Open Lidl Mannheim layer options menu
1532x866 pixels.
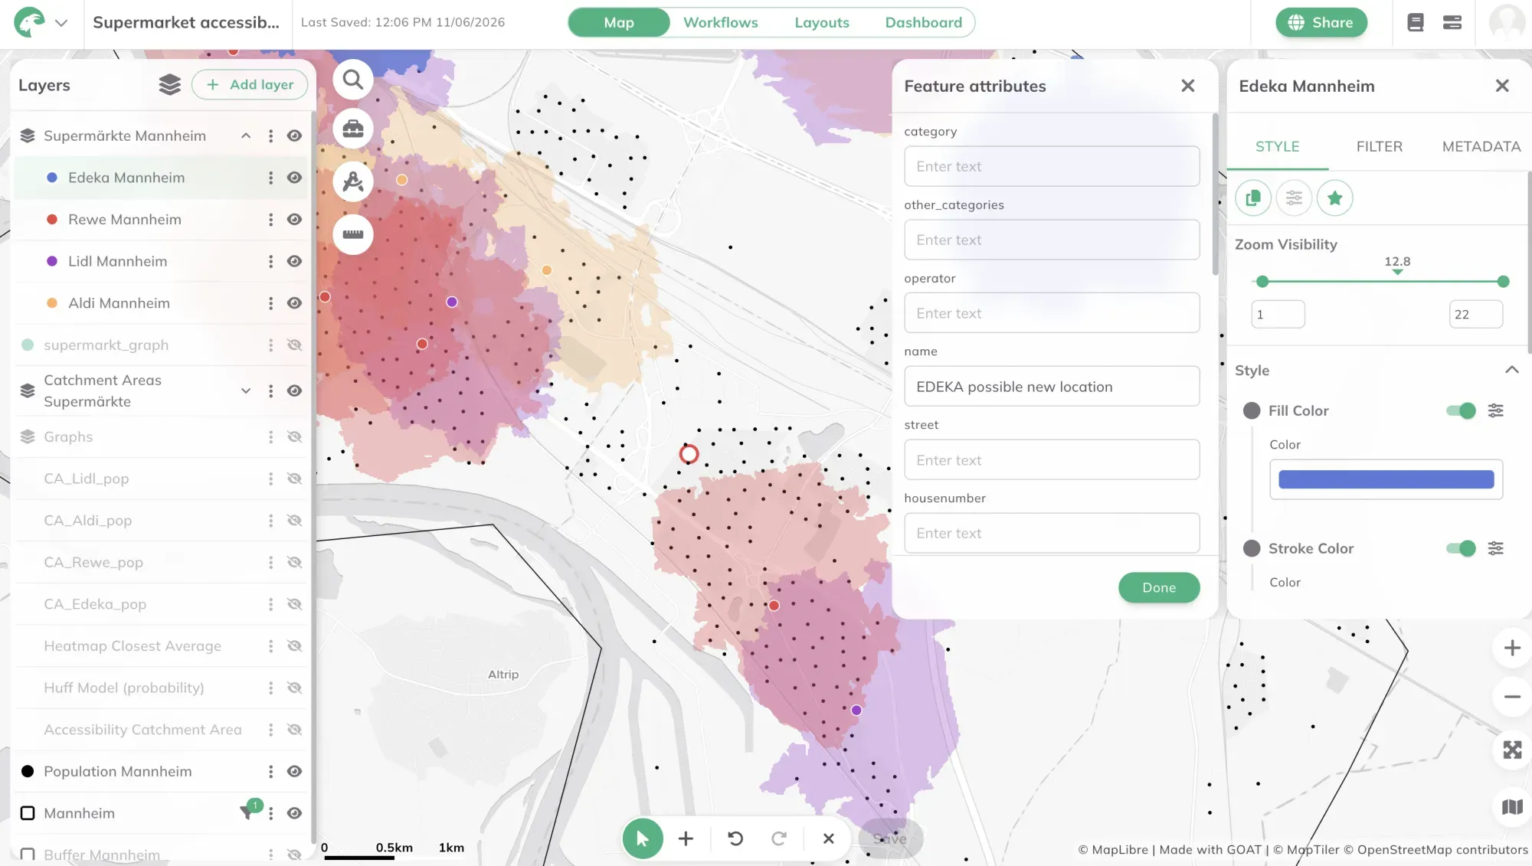click(270, 262)
